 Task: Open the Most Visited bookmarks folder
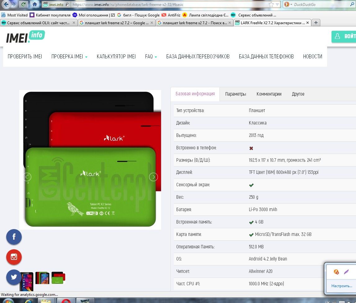(x=15, y=15)
